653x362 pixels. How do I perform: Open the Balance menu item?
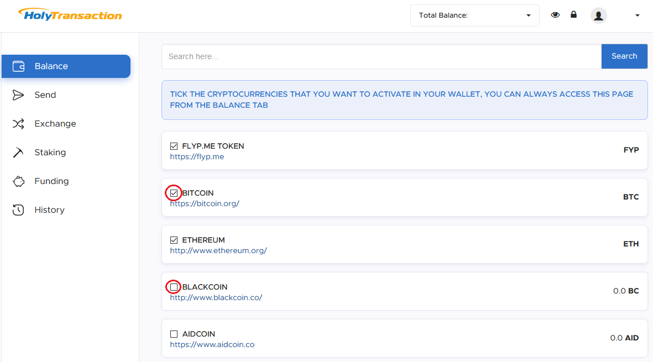coord(66,66)
